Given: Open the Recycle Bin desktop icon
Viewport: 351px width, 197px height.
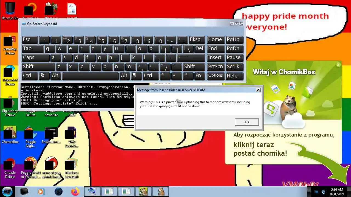Looking at the screenshot, I should click(10, 11).
